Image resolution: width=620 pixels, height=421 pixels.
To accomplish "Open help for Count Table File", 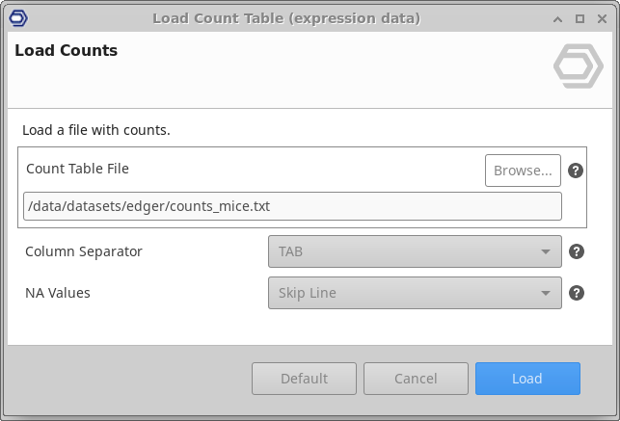I will (576, 171).
